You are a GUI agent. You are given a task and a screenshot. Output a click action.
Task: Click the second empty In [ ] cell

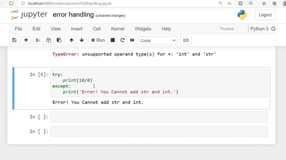159,132
